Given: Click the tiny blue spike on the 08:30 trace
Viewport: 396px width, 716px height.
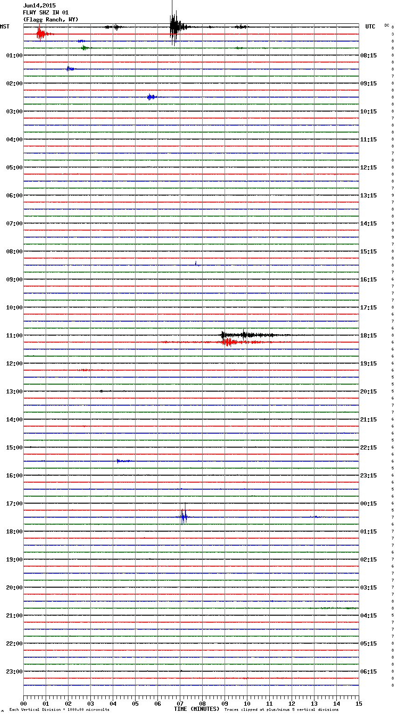Looking at the screenshot, I should (x=196, y=264).
